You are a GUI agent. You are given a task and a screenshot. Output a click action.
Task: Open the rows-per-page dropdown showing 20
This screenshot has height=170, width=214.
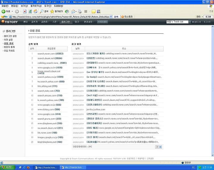158,147
